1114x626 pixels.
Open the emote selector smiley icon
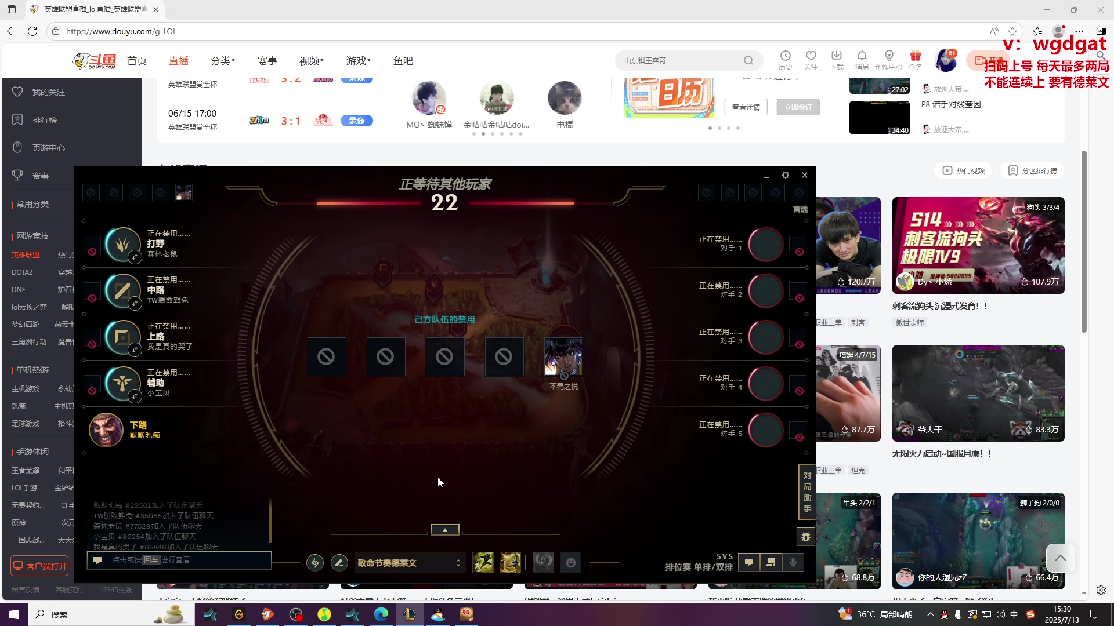(570, 562)
